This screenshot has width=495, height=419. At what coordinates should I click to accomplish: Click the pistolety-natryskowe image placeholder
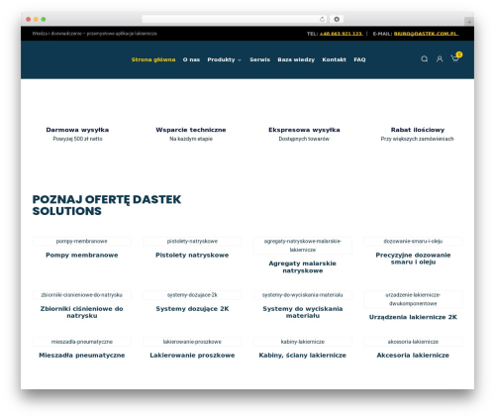point(192,242)
